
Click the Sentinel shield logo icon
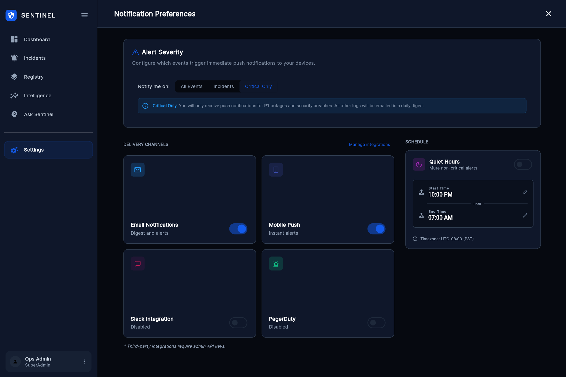pos(11,15)
